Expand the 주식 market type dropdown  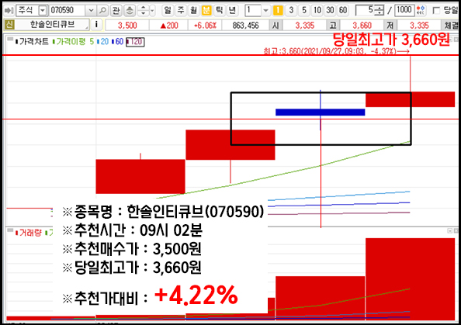coord(43,11)
